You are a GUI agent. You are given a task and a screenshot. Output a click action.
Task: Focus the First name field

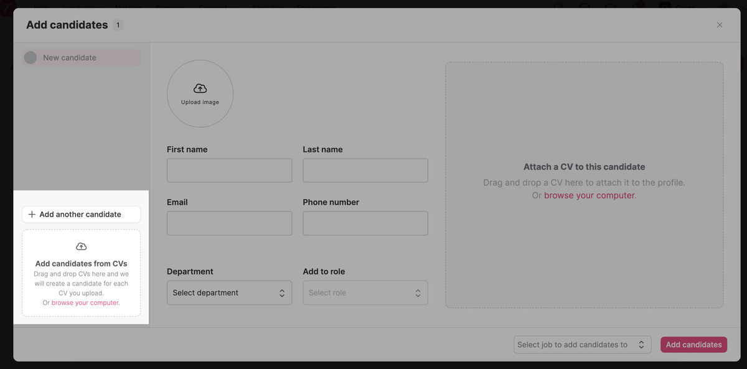pyautogui.click(x=229, y=170)
